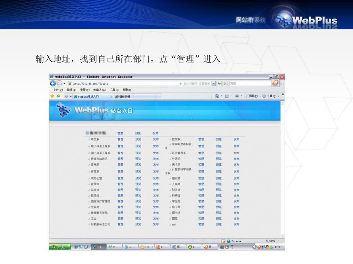Screen dimensions: 353x264
Task: Click the green 360 browser taskbar button
Action: tap(194, 247)
